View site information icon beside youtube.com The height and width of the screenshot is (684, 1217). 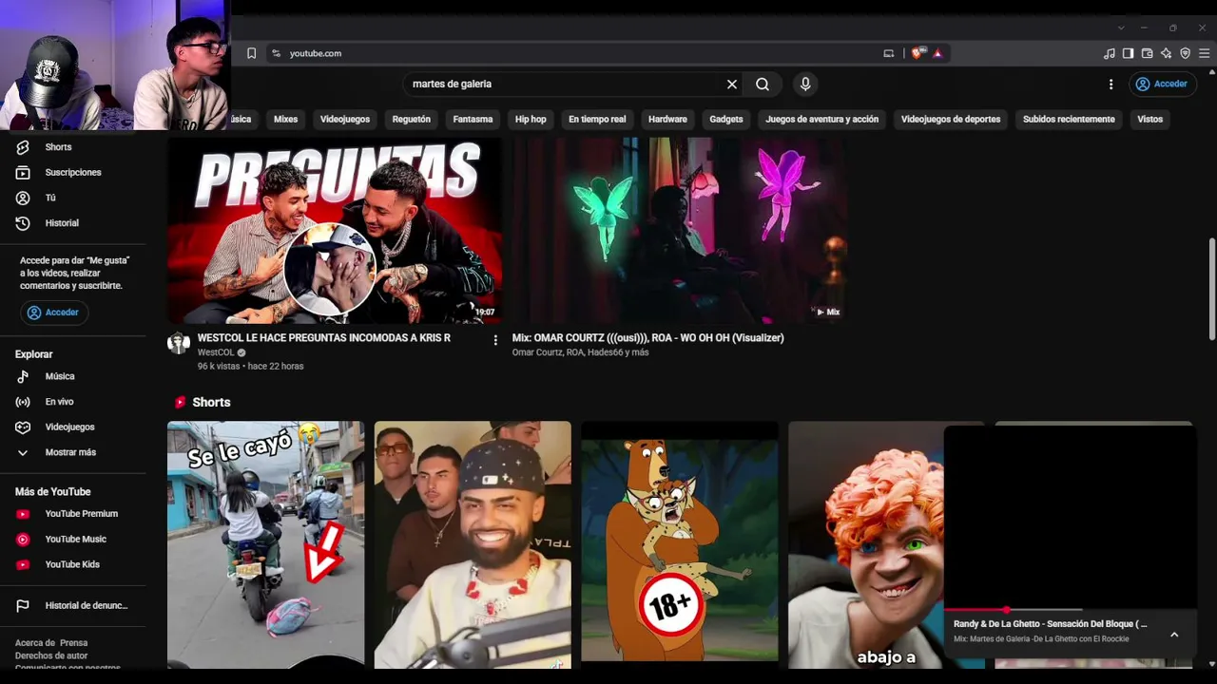tap(276, 53)
